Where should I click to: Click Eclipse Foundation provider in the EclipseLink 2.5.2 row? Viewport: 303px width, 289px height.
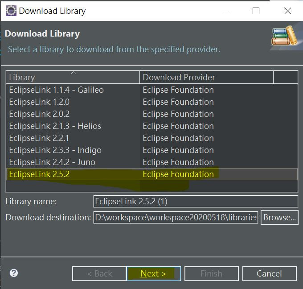click(178, 174)
